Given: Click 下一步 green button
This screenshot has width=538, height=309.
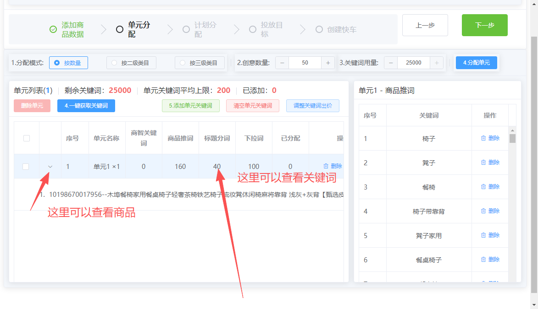Looking at the screenshot, I should pyautogui.click(x=484, y=25).
